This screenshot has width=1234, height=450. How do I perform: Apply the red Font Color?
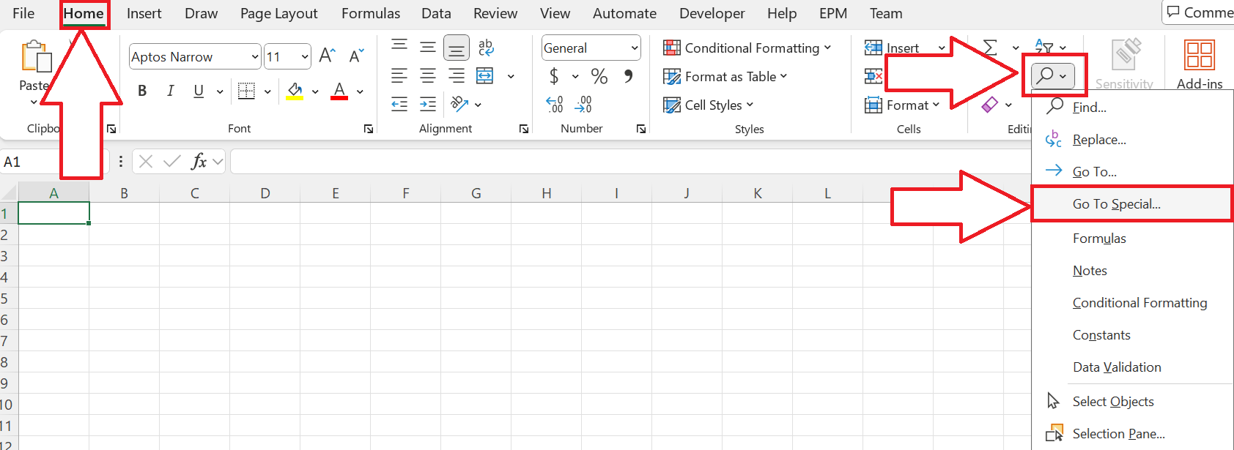pos(339,91)
